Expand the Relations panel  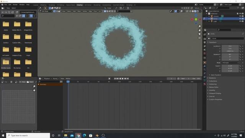(212, 78)
